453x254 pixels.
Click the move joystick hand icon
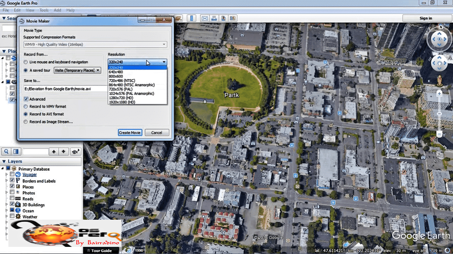[x=440, y=63]
